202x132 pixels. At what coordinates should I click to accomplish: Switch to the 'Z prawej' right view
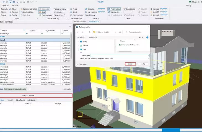14,12
